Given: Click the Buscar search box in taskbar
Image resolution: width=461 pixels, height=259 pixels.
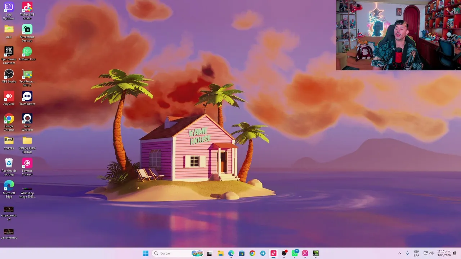Looking at the screenshot, I should click(x=178, y=253).
